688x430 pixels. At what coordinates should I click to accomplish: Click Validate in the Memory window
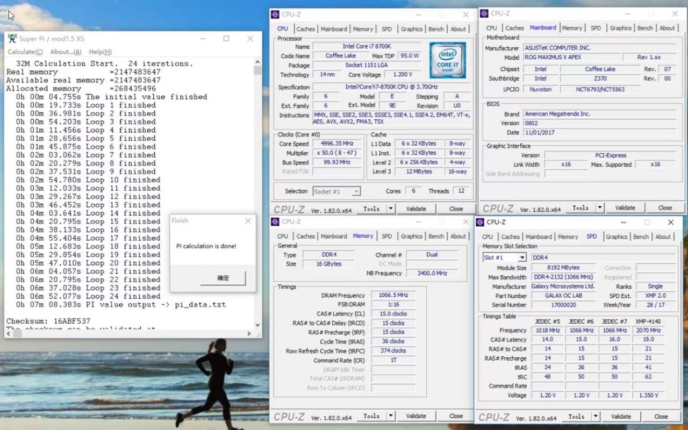(416, 416)
